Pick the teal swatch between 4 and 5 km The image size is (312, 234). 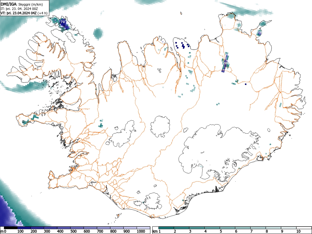tap(212, 228)
